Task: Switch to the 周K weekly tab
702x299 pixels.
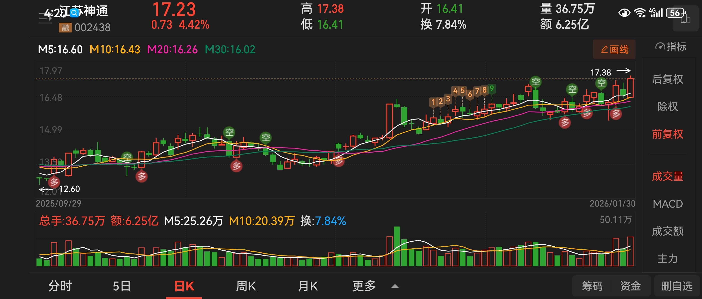Action: pyautogui.click(x=246, y=286)
